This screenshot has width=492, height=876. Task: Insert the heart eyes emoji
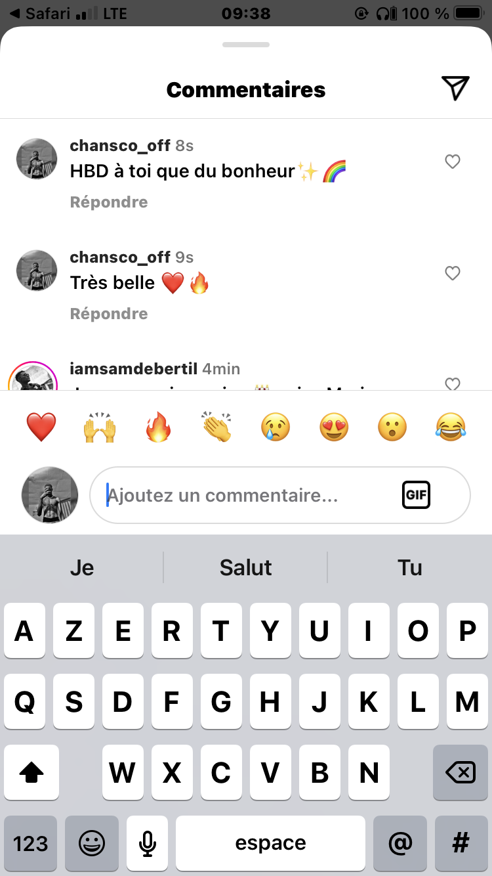click(334, 427)
